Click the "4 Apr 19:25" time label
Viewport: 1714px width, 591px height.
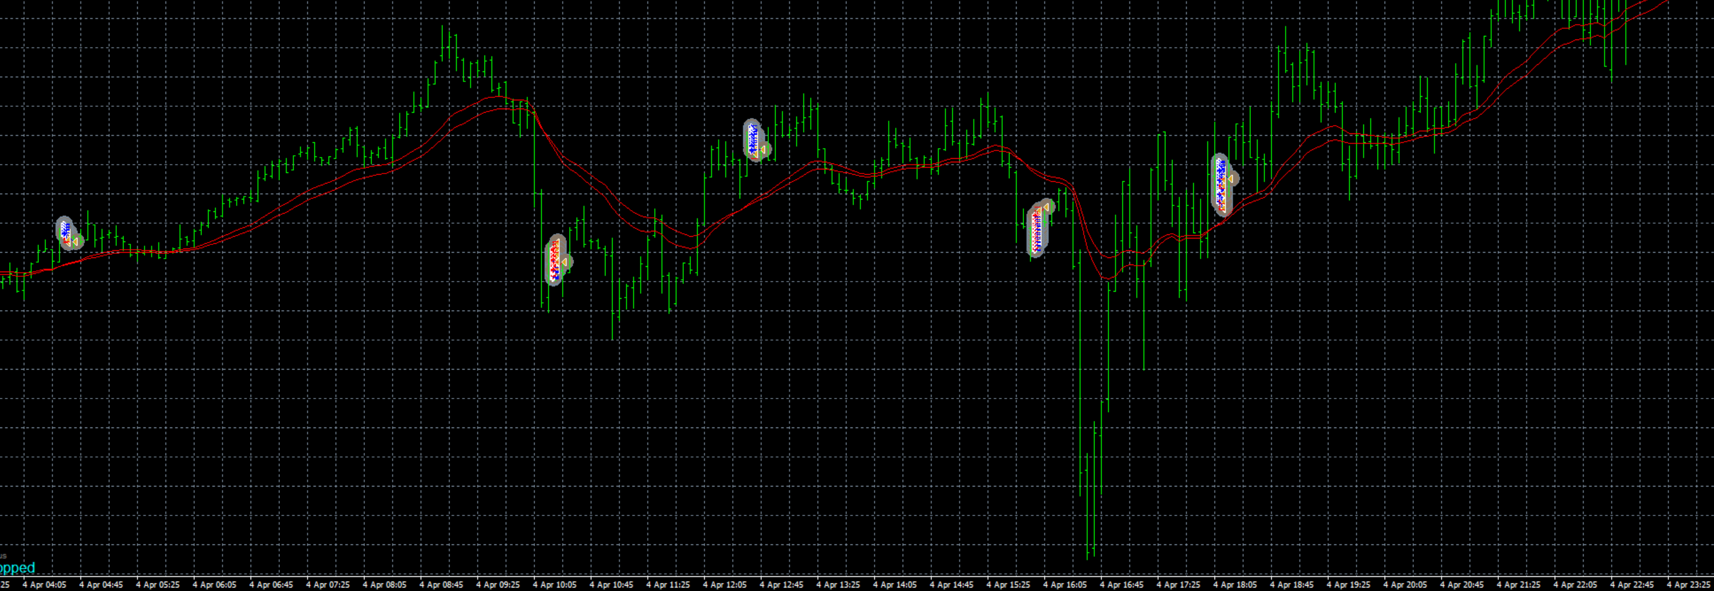[1348, 585]
